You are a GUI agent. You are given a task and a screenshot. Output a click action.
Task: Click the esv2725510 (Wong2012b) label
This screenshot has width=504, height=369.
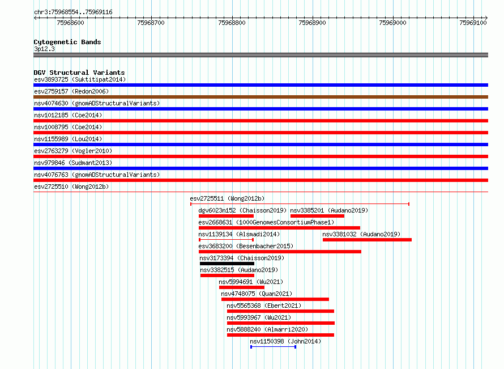(x=71, y=186)
